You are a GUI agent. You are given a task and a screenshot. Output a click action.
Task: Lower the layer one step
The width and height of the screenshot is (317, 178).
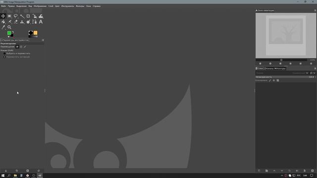(x=282, y=171)
